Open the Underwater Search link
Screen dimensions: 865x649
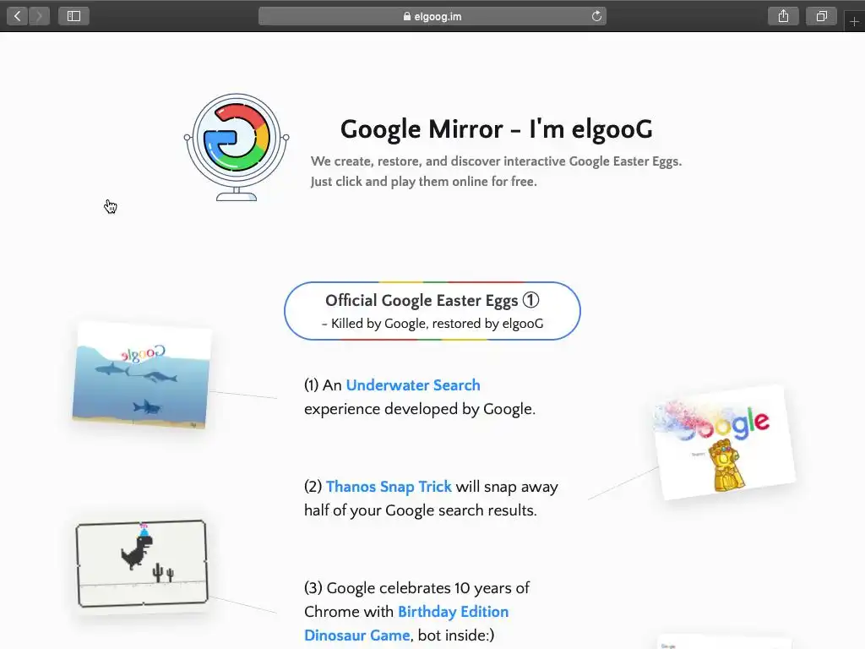click(x=413, y=385)
